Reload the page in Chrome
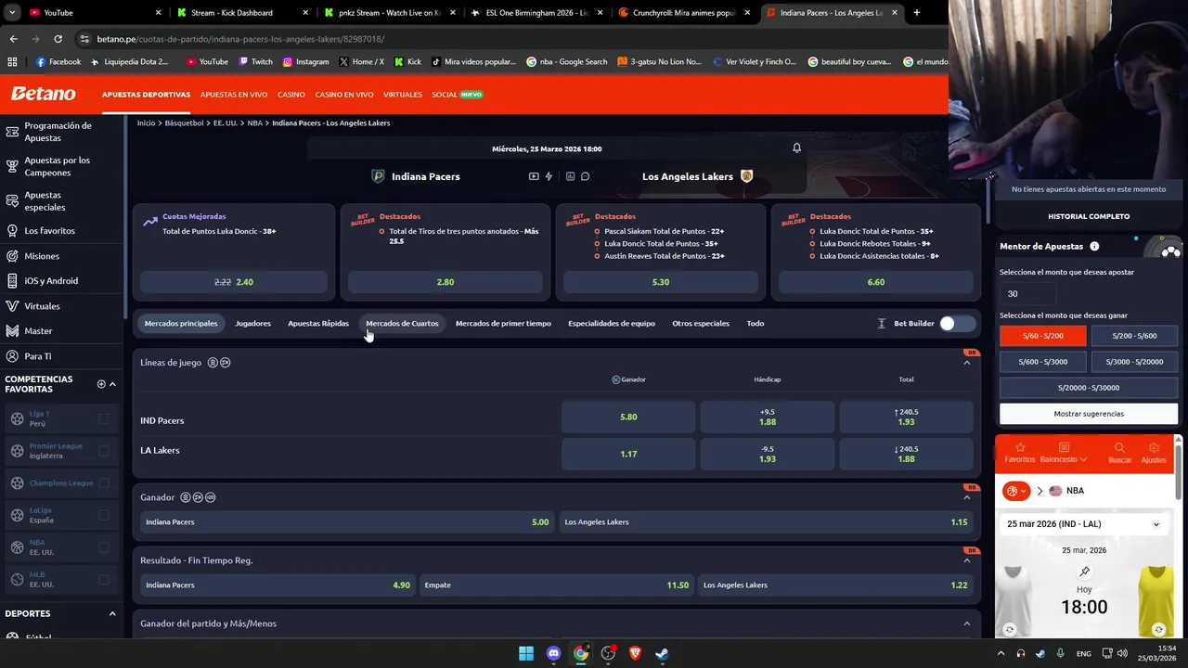The width and height of the screenshot is (1188, 668). 58,39
